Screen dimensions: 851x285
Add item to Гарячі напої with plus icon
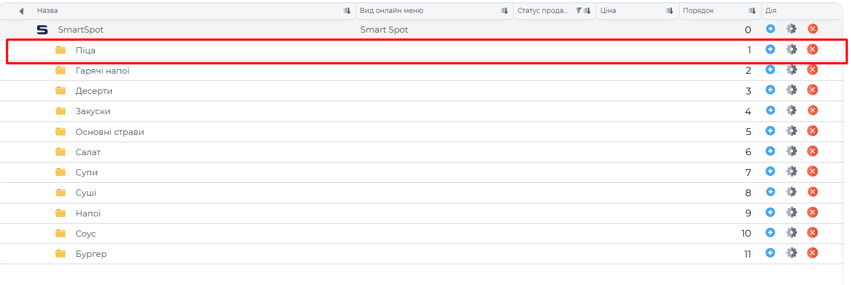770,70
